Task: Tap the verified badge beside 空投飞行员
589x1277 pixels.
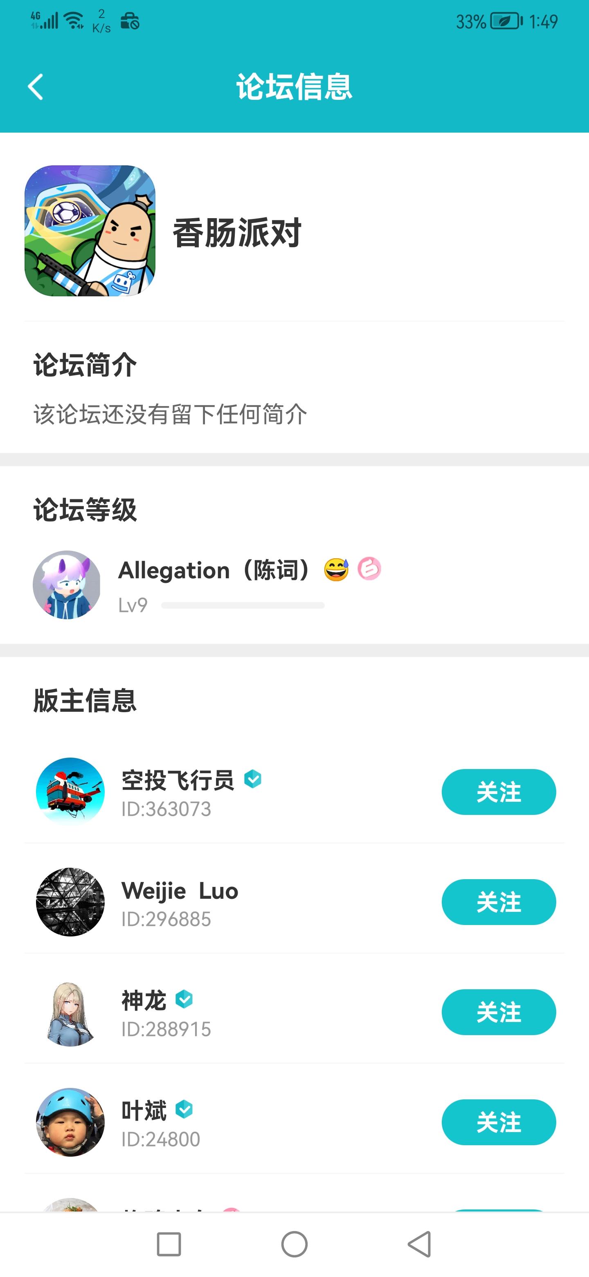Action: pyautogui.click(x=253, y=779)
